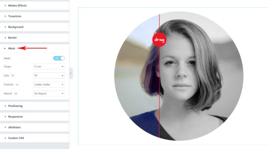
Task: Click the triangle icon beside Custom CSS
Action: [x=5, y=138]
